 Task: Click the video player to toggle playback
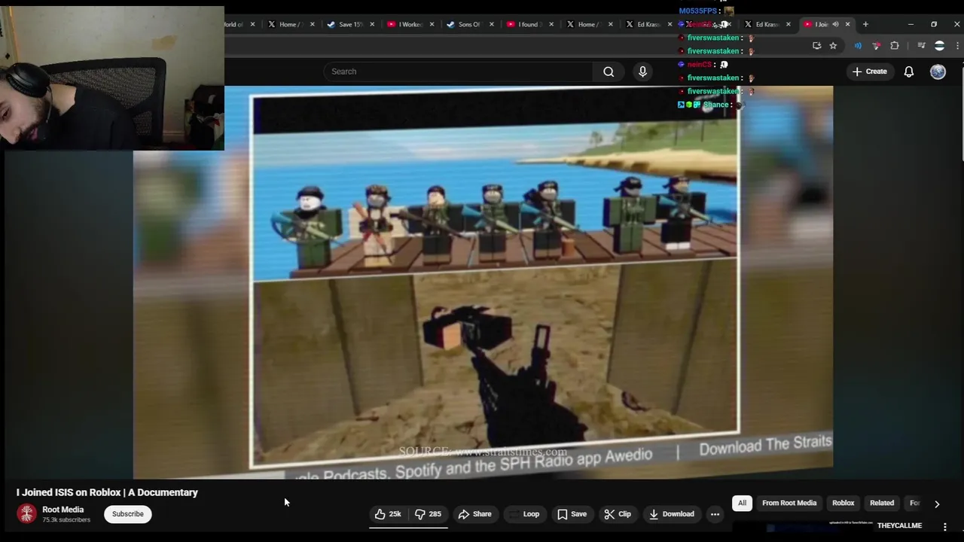483,282
